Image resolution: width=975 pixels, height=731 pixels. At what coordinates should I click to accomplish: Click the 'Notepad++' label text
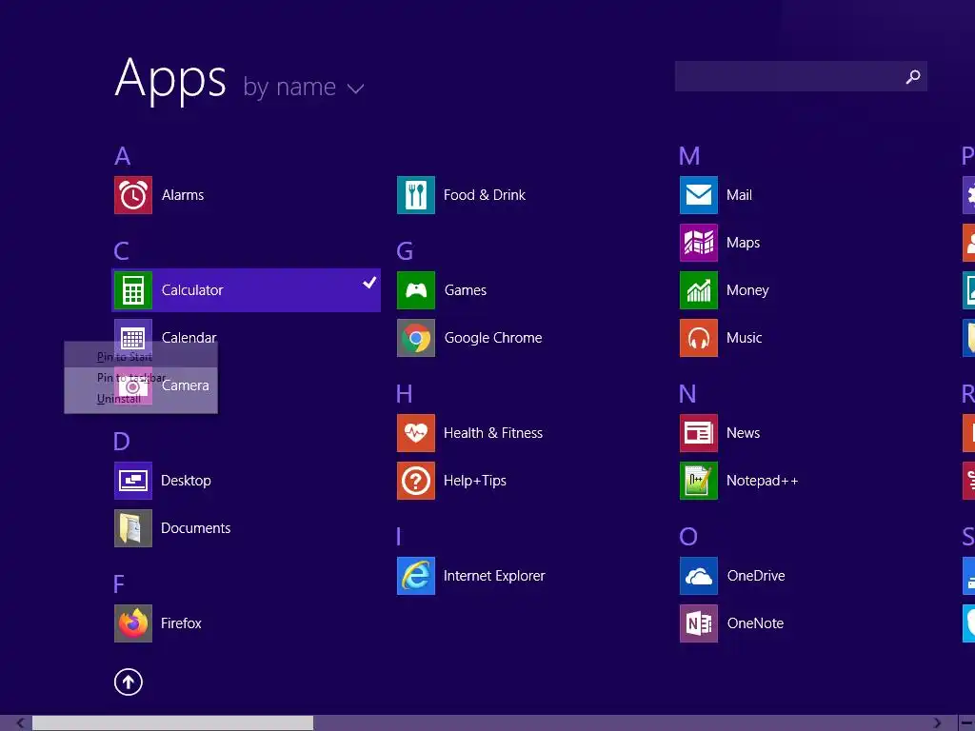click(763, 481)
